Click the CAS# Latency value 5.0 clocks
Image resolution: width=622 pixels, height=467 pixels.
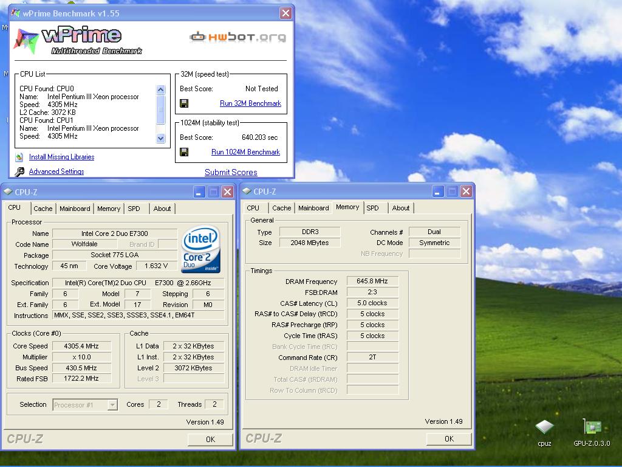(372, 303)
